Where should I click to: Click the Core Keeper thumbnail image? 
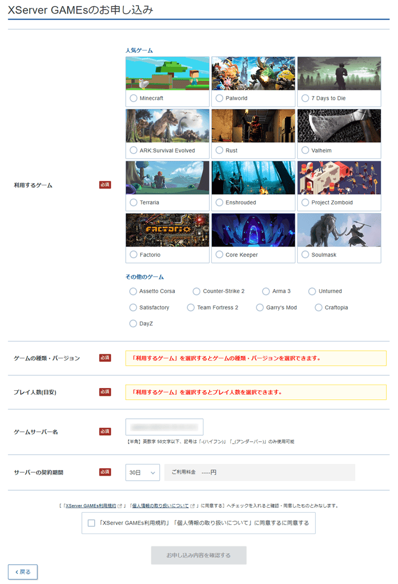[253, 230]
